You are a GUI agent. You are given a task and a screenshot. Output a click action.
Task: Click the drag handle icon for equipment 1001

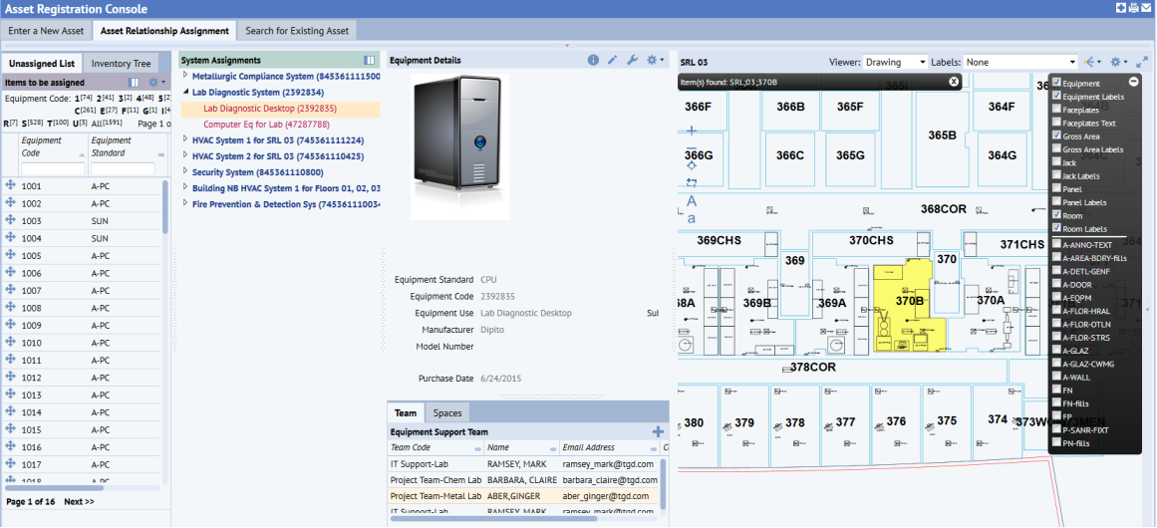[11, 186]
